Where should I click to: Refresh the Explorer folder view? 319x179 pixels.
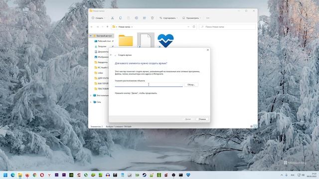pyautogui.click(x=194, y=27)
